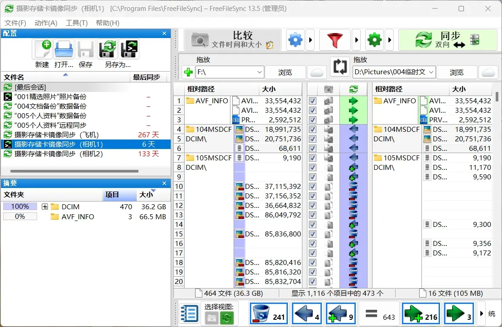502x327 pixels.
Task: Open synchronization settings via green gear icon
Action: pyautogui.click(x=374, y=39)
